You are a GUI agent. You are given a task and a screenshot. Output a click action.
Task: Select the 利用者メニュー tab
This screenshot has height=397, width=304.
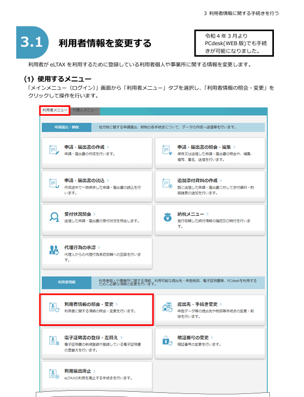point(55,111)
